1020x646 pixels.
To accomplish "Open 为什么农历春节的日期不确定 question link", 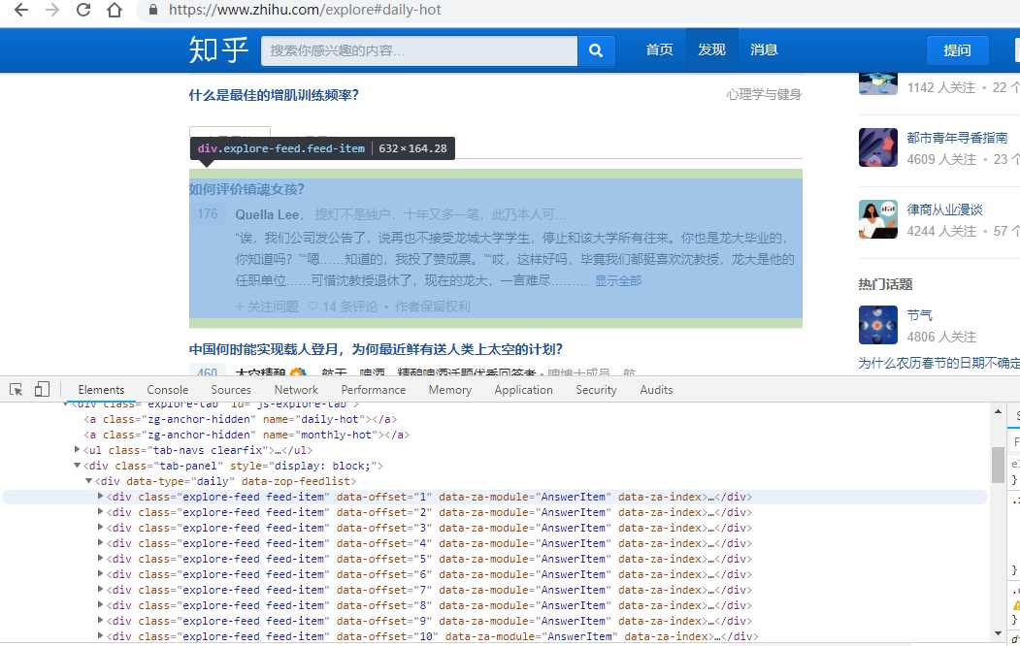I will (938, 363).
